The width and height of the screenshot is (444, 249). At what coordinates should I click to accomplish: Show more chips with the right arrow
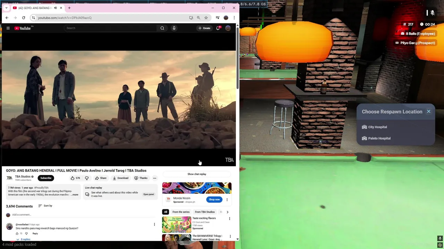[228, 212]
